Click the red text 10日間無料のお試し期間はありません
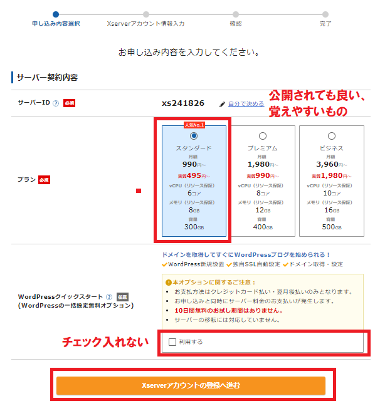380x406 pixels. point(229,311)
